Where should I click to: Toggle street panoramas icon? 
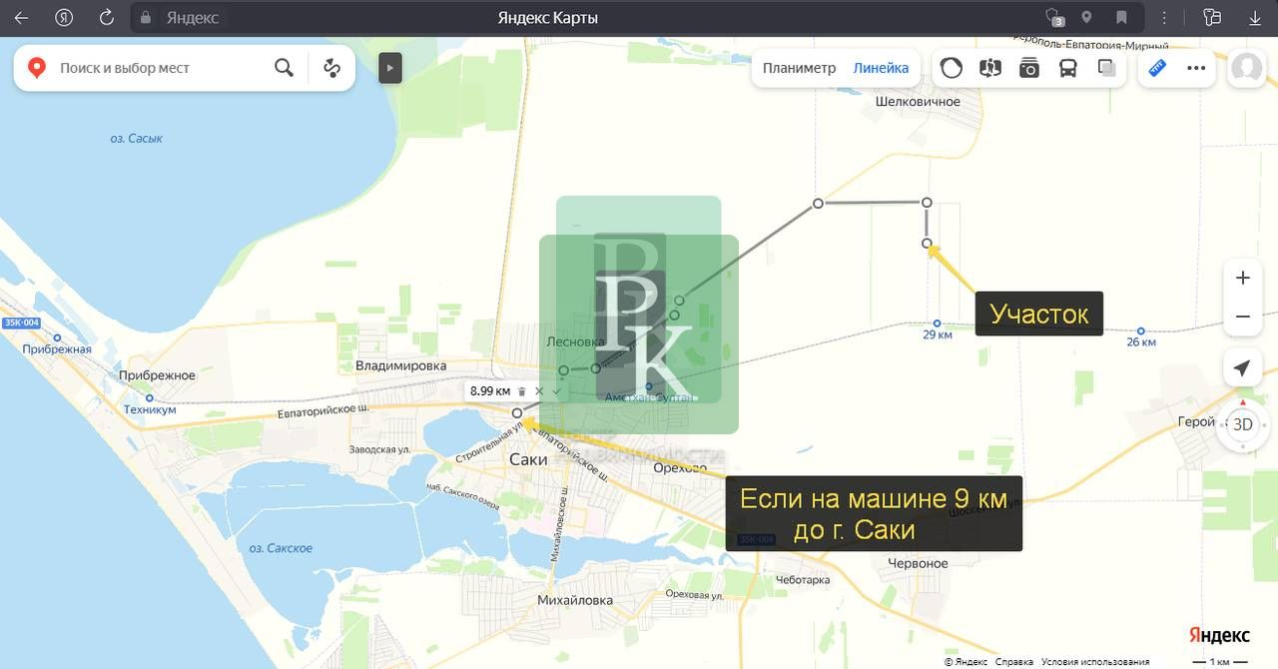click(x=990, y=68)
